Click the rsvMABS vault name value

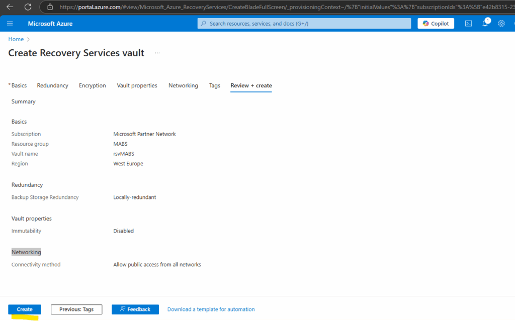click(124, 154)
